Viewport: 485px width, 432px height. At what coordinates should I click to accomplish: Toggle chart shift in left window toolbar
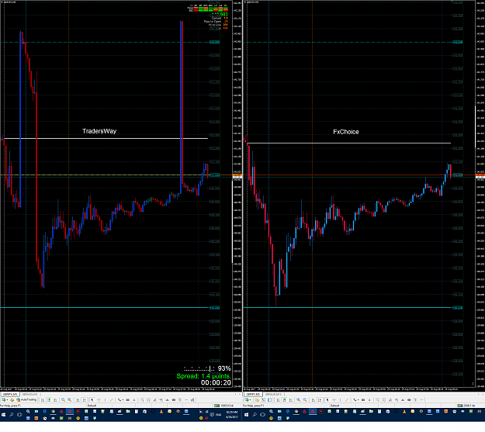pyautogui.click(x=84, y=400)
